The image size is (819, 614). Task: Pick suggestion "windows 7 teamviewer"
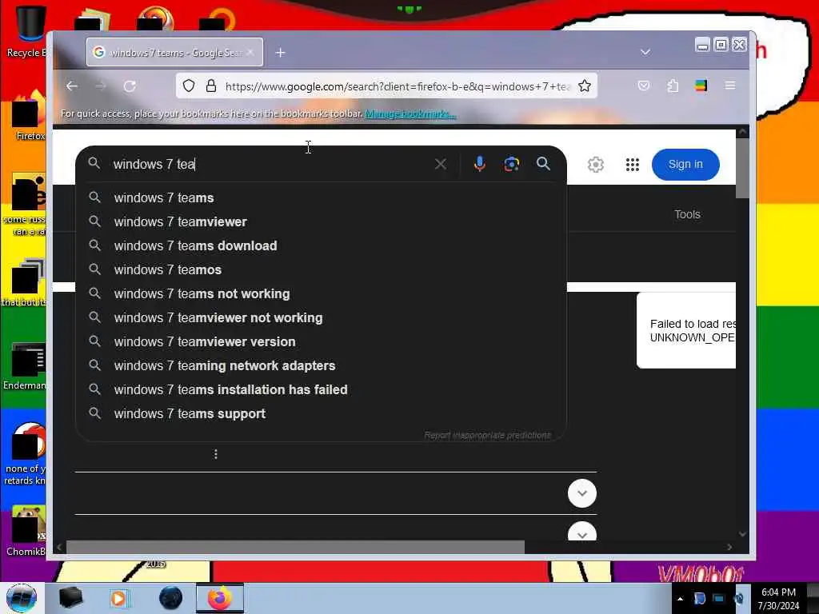(x=322, y=222)
